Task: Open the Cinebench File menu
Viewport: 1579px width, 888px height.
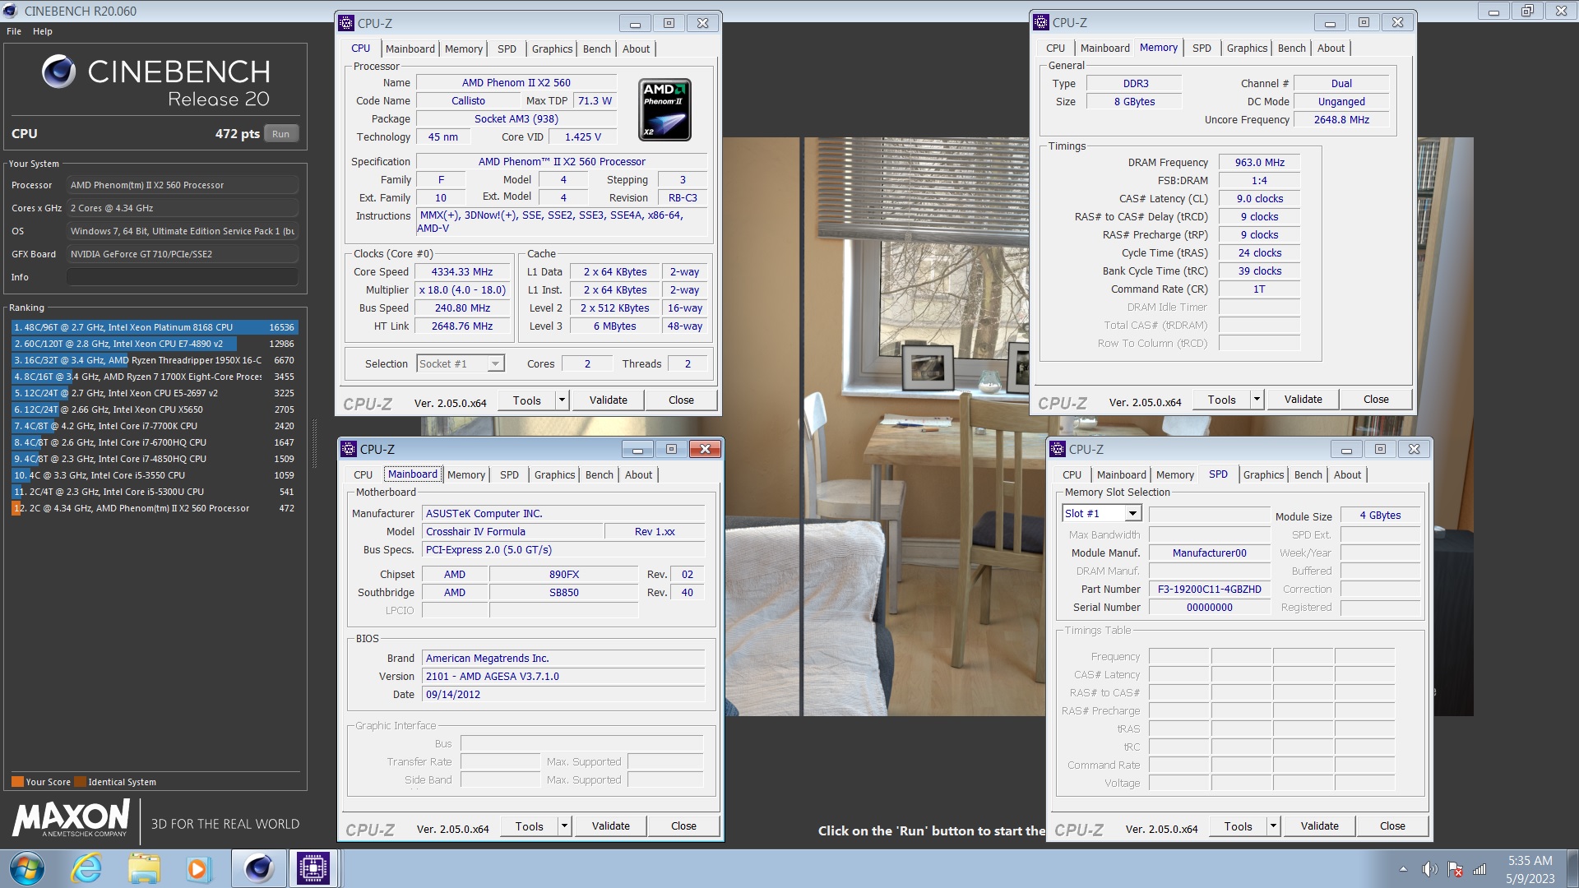Action: pyautogui.click(x=14, y=31)
